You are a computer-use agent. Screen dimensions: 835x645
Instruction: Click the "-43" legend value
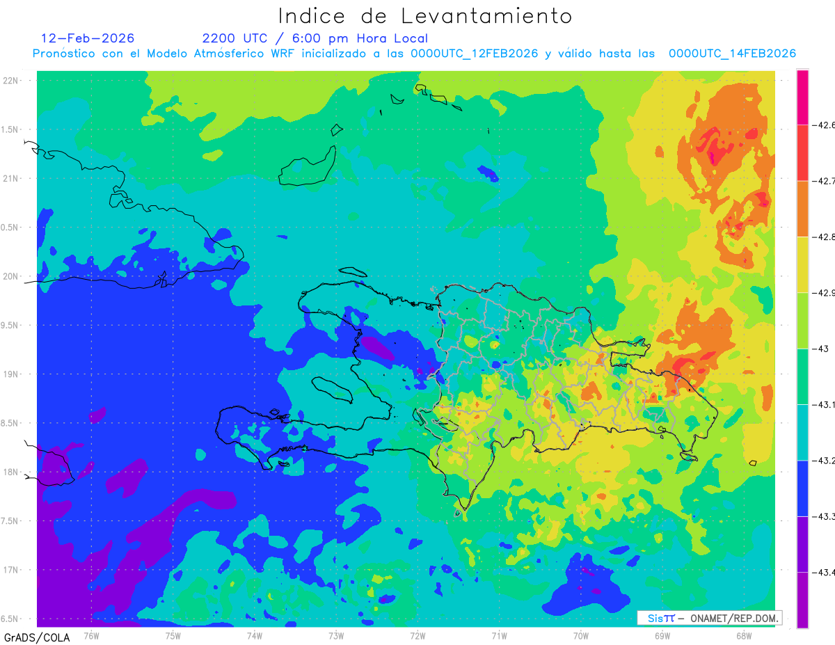tap(820, 349)
